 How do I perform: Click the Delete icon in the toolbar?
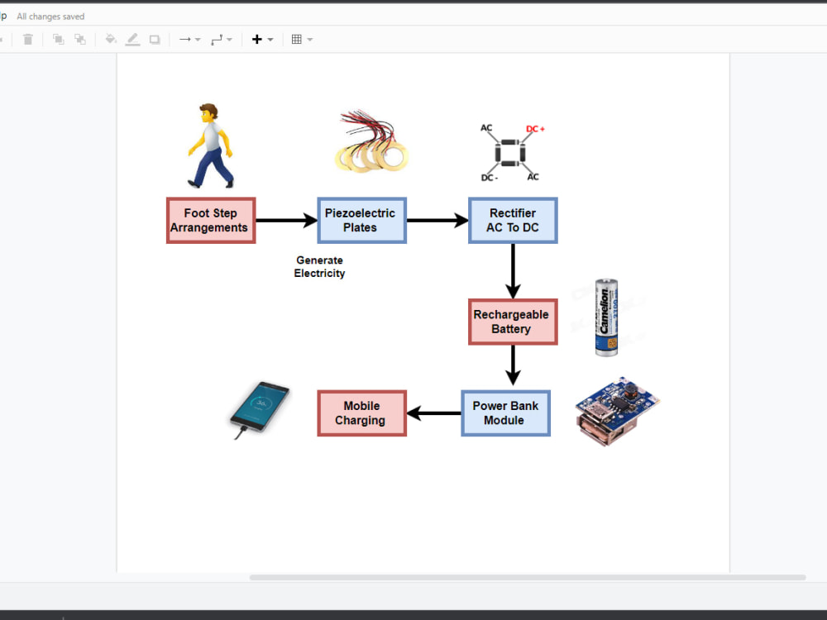click(28, 39)
